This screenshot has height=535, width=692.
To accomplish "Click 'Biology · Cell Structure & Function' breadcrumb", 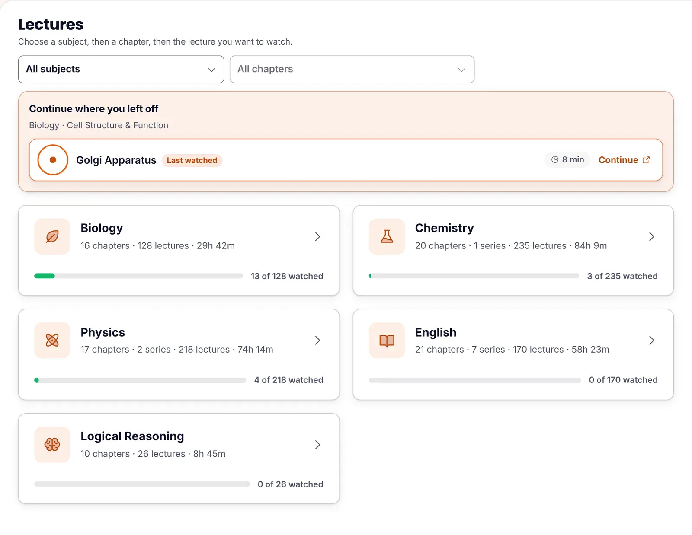I will [99, 125].
